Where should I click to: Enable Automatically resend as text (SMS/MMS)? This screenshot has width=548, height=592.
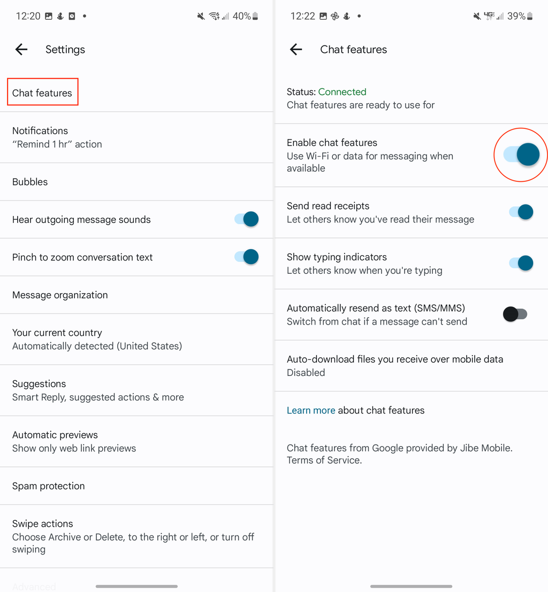(x=515, y=314)
